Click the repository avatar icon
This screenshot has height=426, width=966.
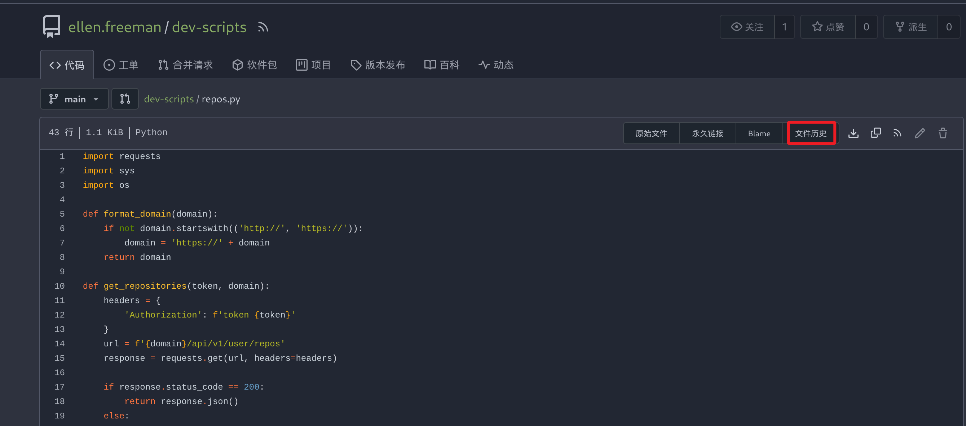pos(51,27)
